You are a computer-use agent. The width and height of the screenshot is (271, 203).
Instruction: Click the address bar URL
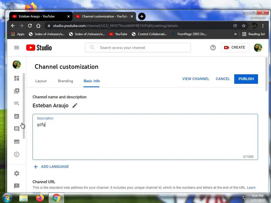pyautogui.click(x=115, y=26)
